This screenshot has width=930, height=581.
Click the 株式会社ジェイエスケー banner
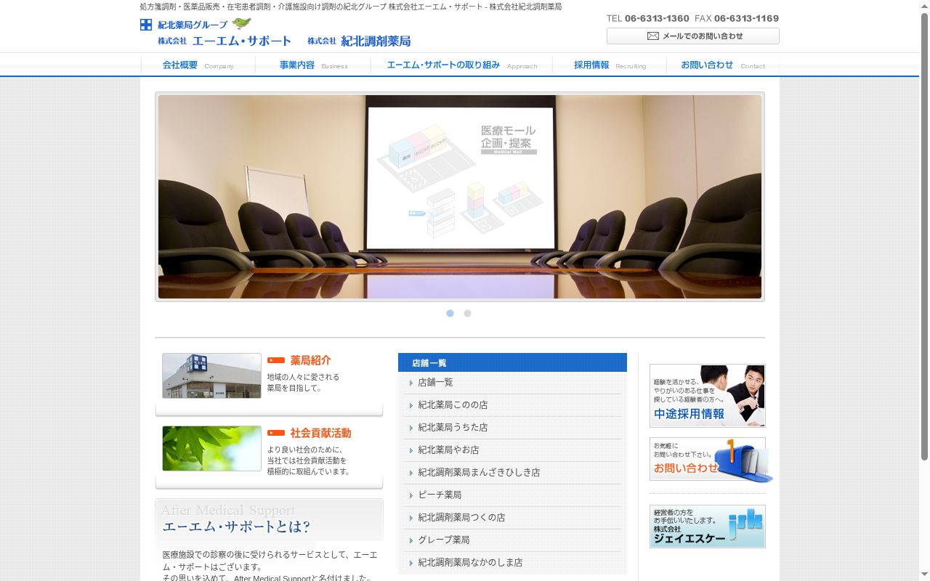point(707,527)
